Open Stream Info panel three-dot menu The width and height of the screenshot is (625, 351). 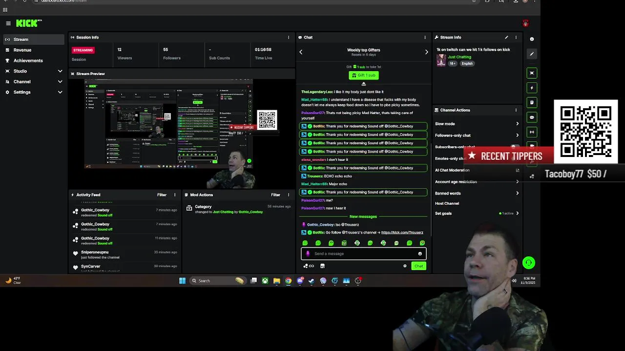516,37
